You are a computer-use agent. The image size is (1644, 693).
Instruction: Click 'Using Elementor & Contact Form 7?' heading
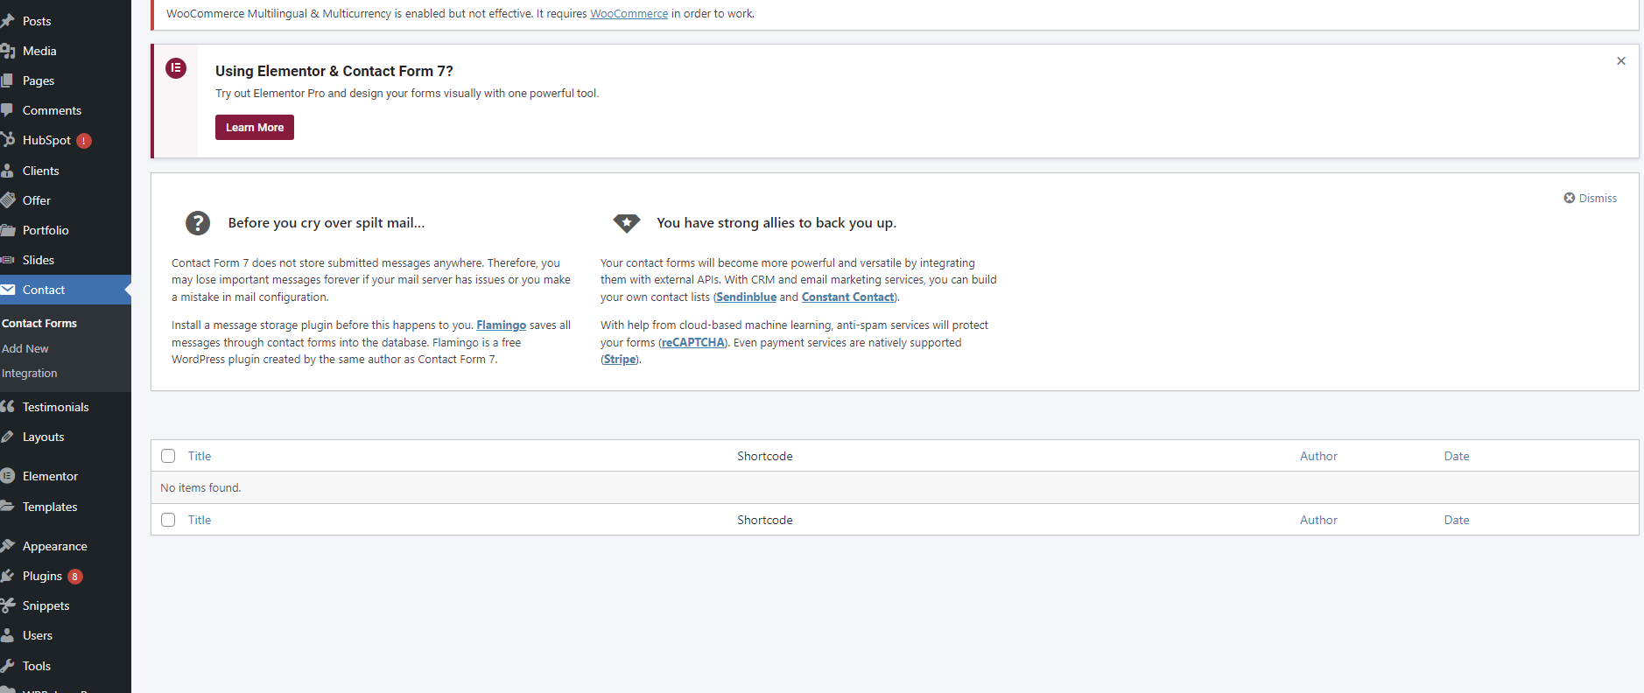click(x=334, y=71)
